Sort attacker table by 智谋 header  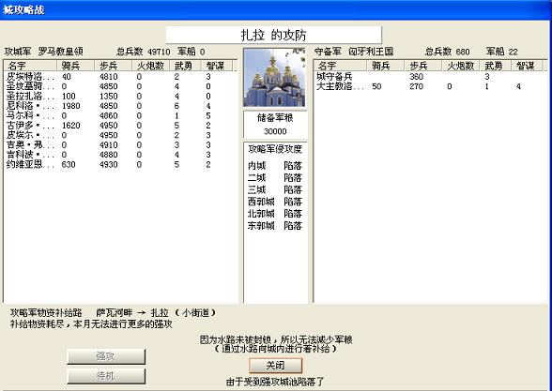(x=217, y=66)
